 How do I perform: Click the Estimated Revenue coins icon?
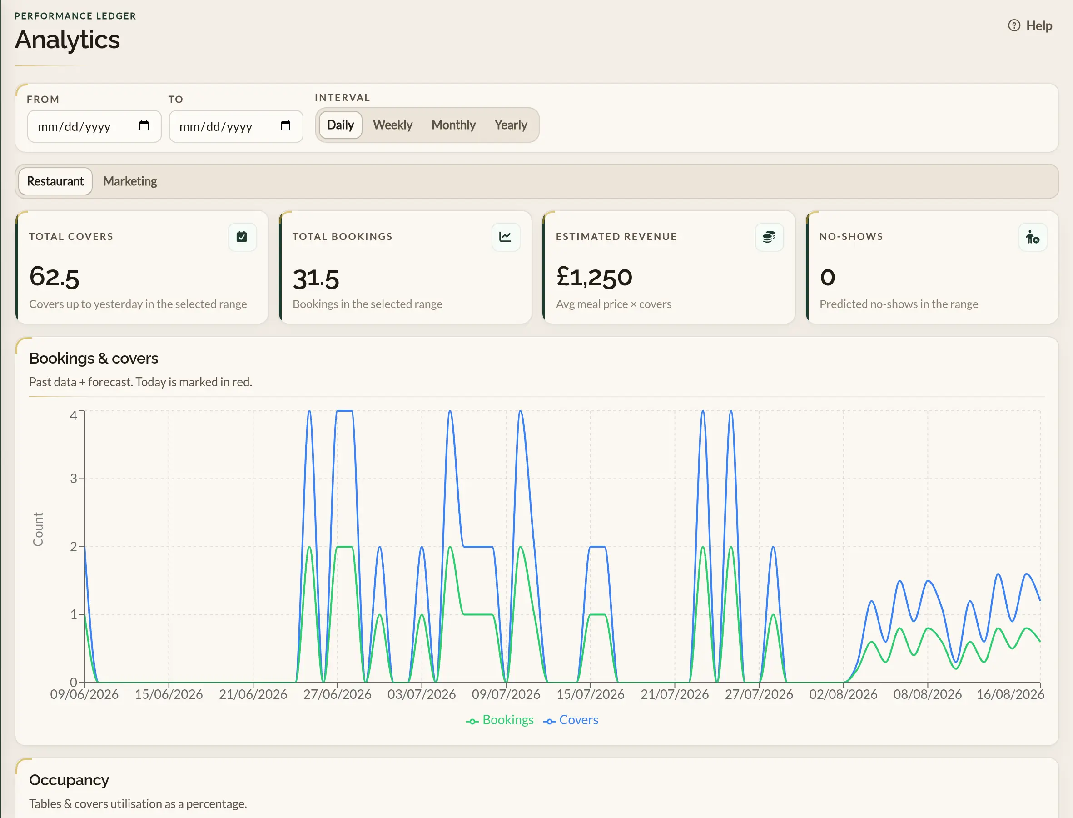coord(769,237)
